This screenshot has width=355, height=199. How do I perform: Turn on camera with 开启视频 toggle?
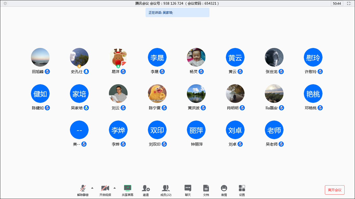[105, 188]
